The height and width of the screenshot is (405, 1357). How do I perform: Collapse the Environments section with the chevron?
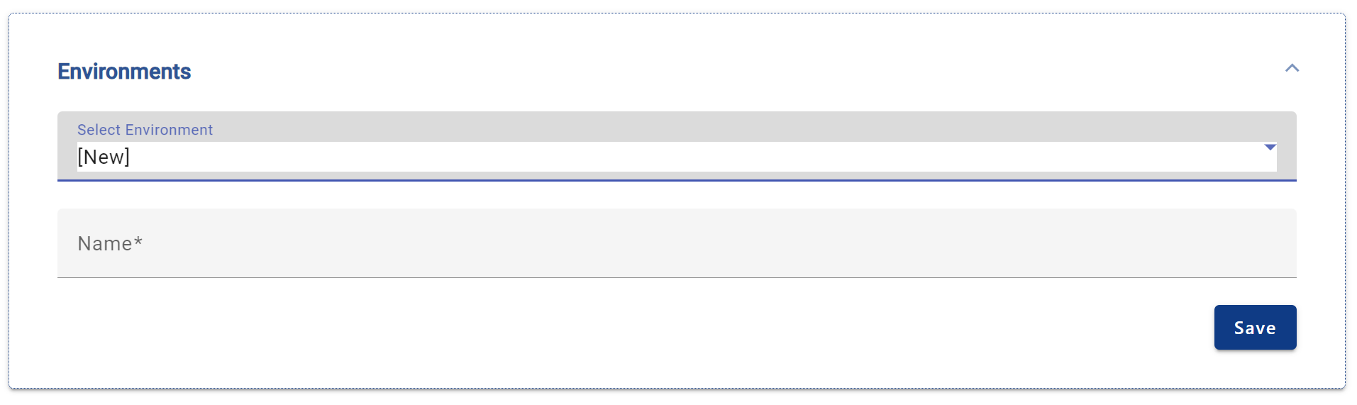coord(1292,68)
